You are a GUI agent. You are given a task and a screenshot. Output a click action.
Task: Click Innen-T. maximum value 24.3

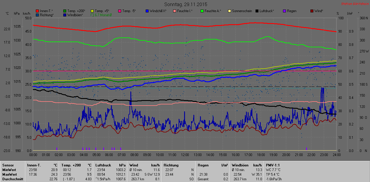(54, 175)
